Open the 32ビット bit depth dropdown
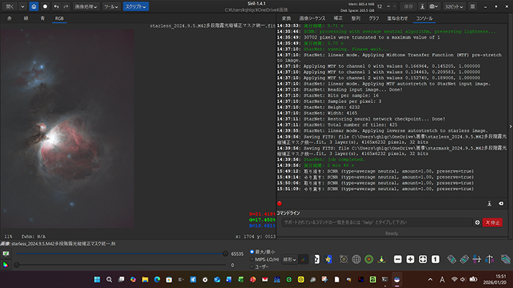 [x=454, y=6]
